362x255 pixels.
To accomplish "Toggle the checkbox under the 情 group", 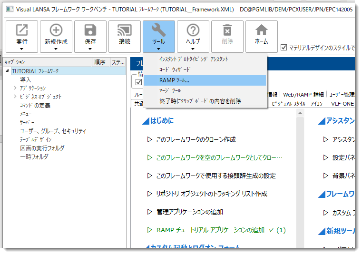I will [138, 82].
